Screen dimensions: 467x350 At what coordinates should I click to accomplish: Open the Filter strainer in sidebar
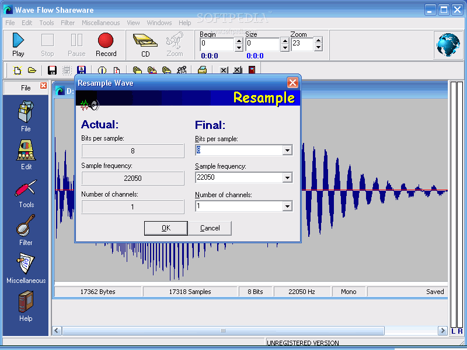point(26,230)
